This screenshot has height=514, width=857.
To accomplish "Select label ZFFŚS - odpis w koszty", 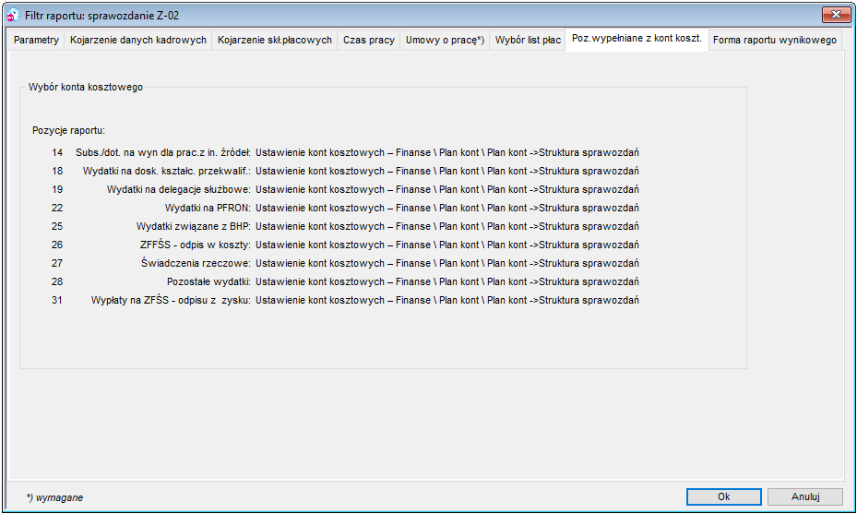I will pos(196,245).
